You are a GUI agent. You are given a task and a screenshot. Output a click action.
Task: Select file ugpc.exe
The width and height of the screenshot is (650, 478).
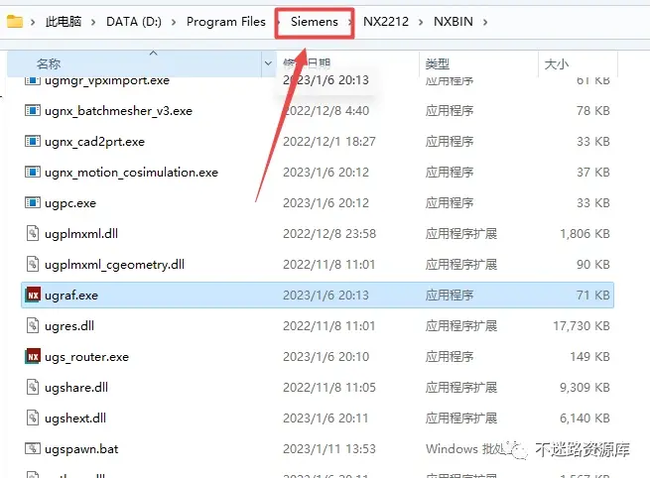70,203
